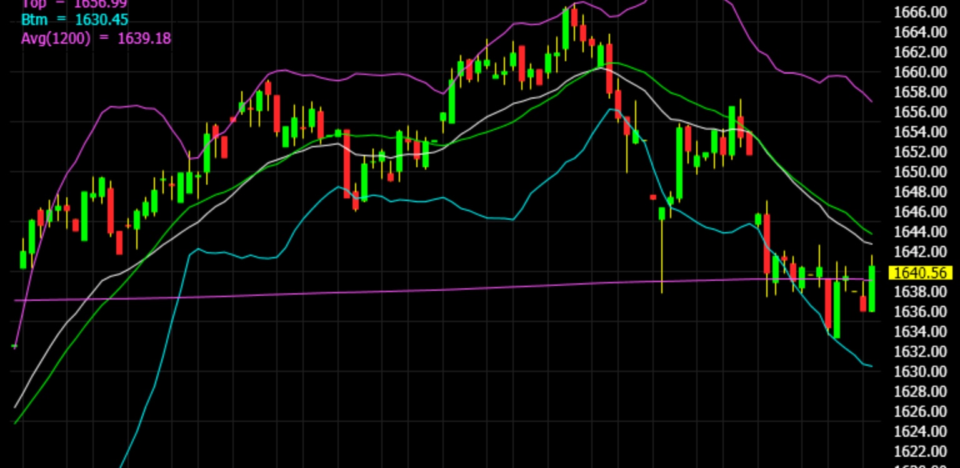Viewport: 960px width, 468px height.
Task: Select the 'Btm = 1630.45' legend text
Action: [x=74, y=21]
